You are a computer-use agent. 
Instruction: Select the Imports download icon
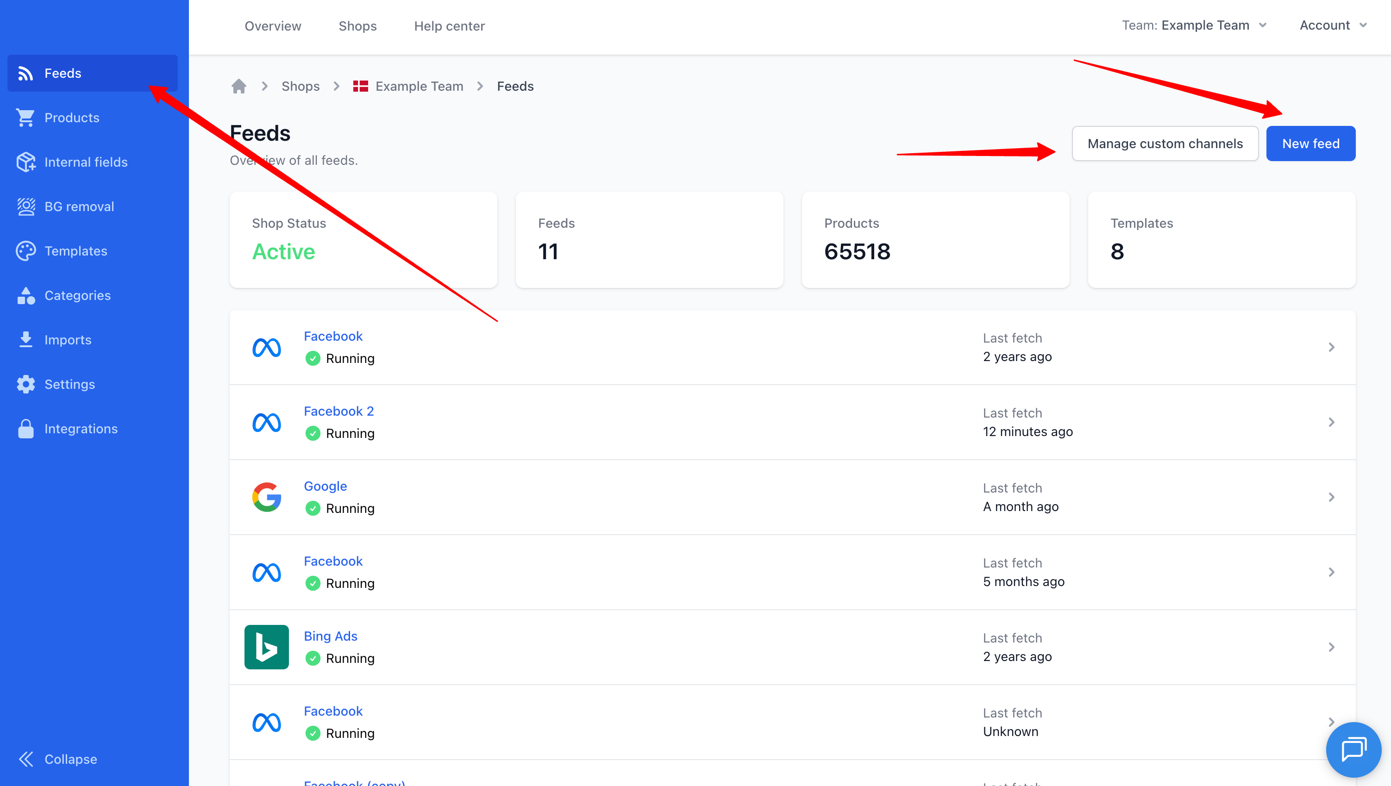pyautogui.click(x=25, y=340)
